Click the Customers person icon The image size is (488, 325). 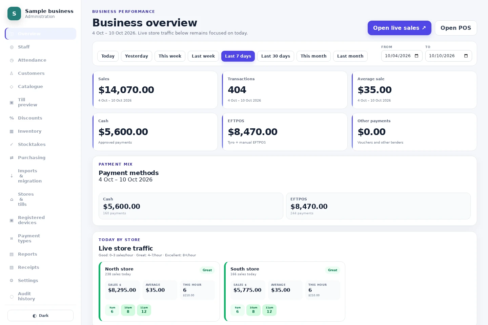pos(12,73)
